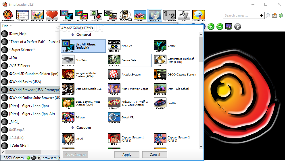Click the monitor snapshot icon
This screenshot has height=161, width=286.
pyautogui.click(x=229, y=26)
